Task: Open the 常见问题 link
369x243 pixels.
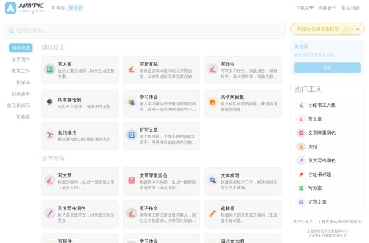Action: pyautogui.click(x=351, y=8)
